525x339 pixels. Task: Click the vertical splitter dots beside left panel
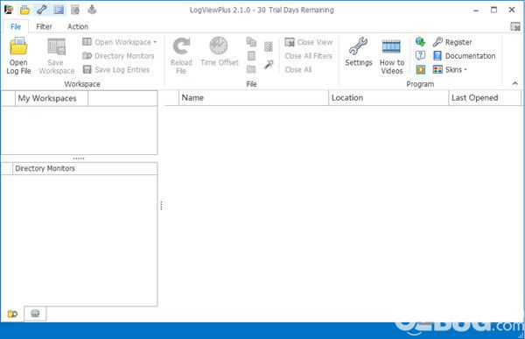click(161, 206)
